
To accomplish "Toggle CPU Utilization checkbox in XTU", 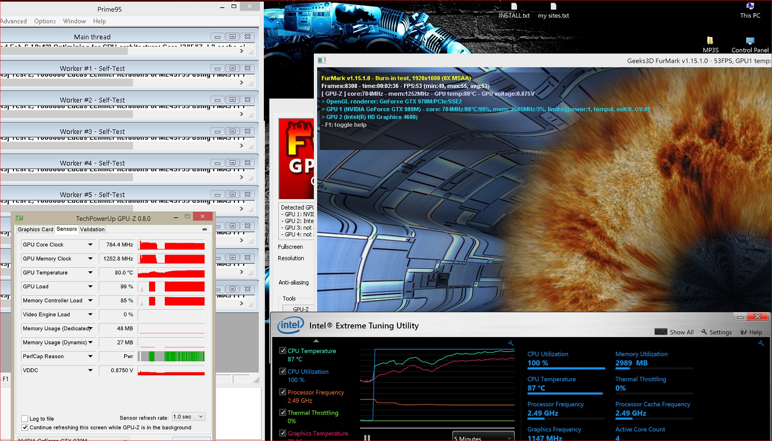I will click(283, 371).
